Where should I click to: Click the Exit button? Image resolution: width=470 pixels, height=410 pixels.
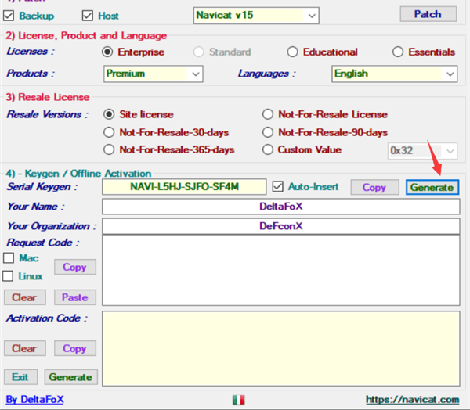click(20, 377)
